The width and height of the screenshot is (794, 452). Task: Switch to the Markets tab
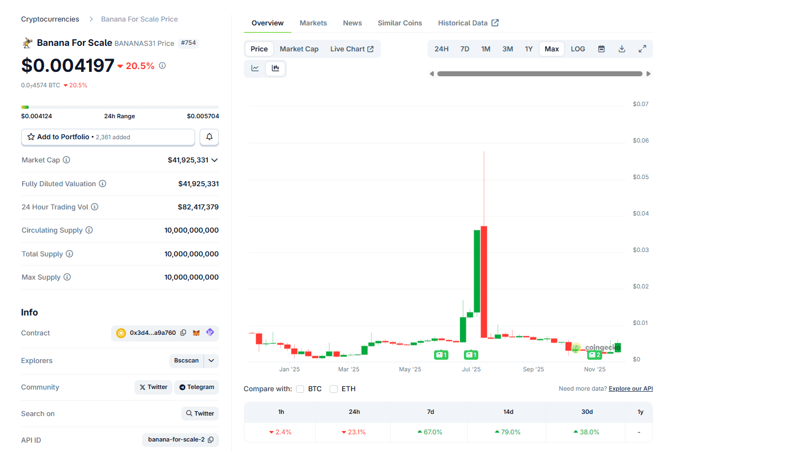pyautogui.click(x=313, y=23)
